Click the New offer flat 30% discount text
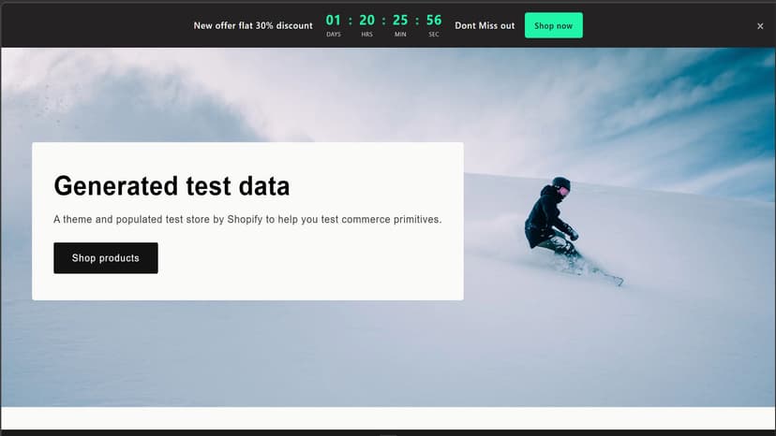 253,25
